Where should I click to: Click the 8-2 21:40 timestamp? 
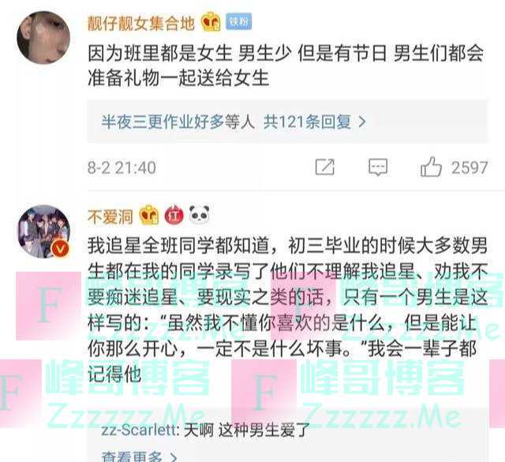(122, 167)
